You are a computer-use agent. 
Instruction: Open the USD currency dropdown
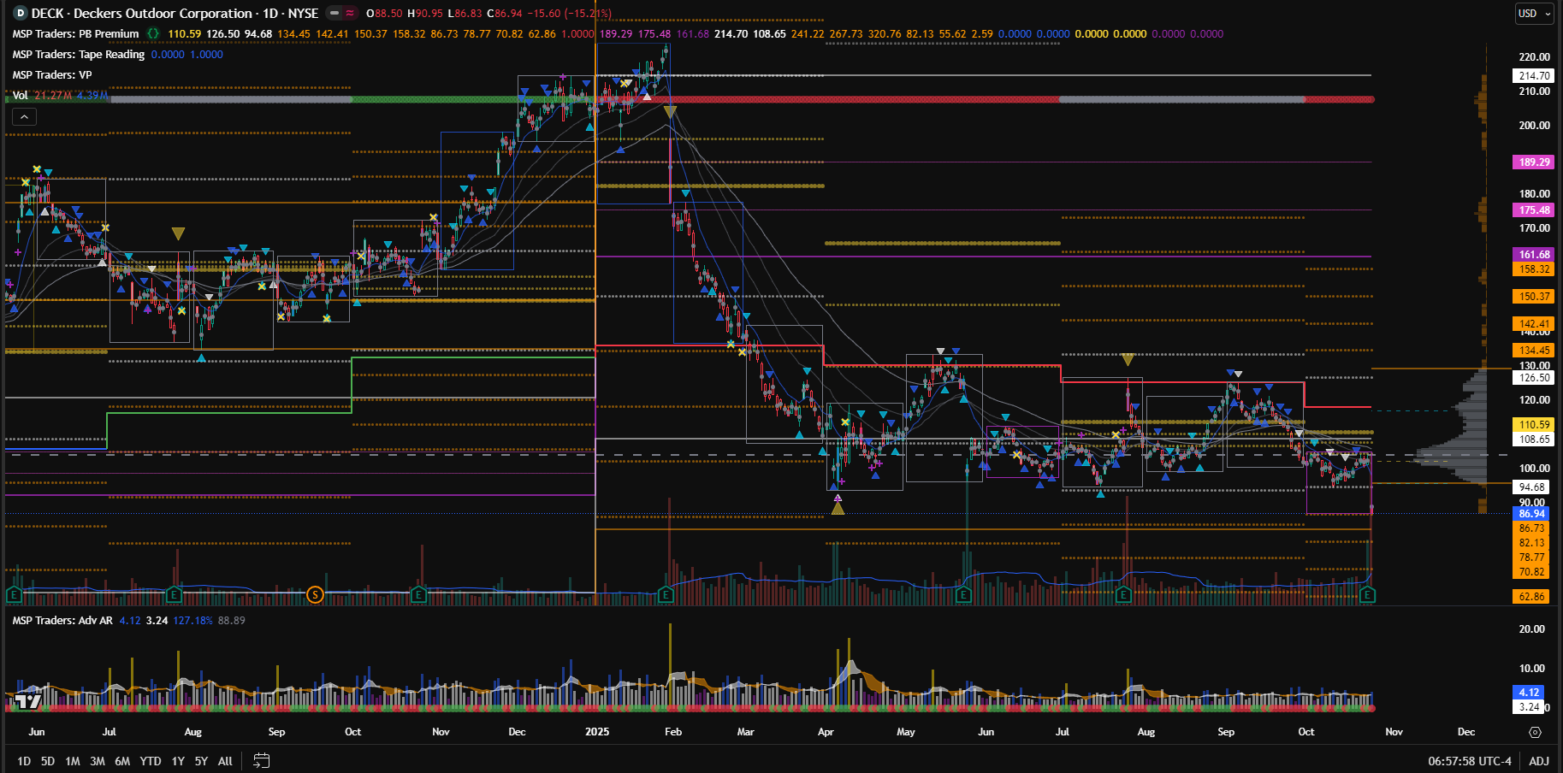click(x=1534, y=14)
